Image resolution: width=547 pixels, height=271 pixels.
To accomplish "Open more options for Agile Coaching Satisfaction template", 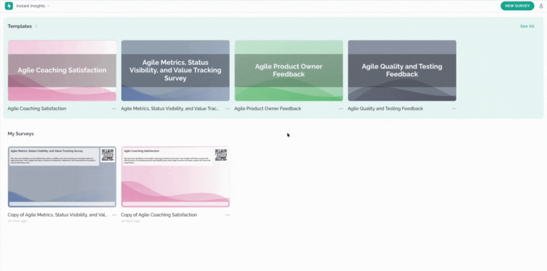I will [x=114, y=108].
